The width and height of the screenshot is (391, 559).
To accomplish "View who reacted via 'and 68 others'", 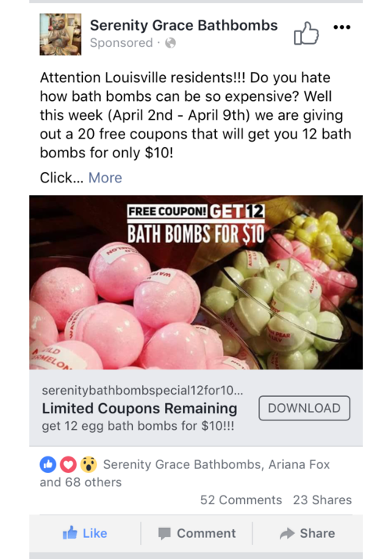I will tap(81, 482).
